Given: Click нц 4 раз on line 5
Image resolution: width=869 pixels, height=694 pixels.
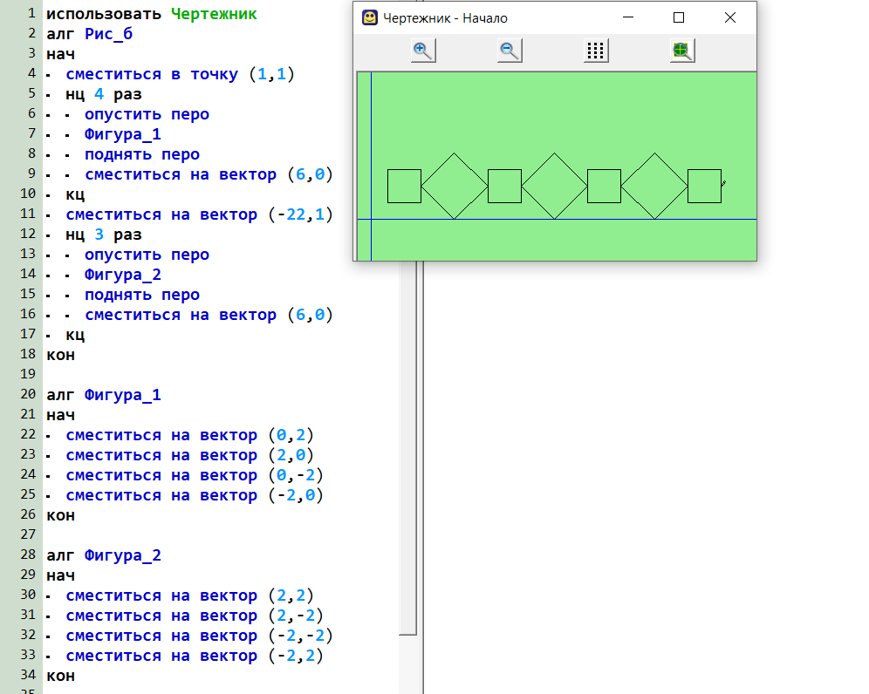Looking at the screenshot, I should [x=104, y=95].
